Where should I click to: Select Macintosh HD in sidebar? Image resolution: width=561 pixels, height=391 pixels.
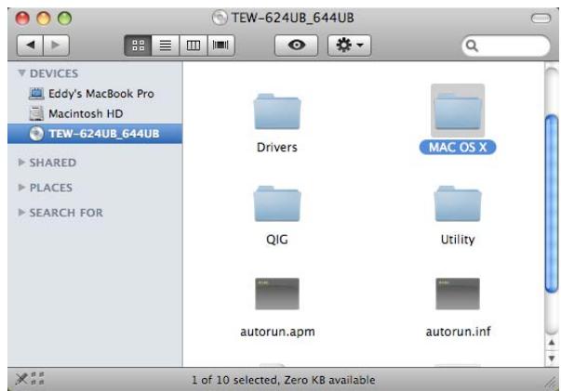[x=95, y=113]
